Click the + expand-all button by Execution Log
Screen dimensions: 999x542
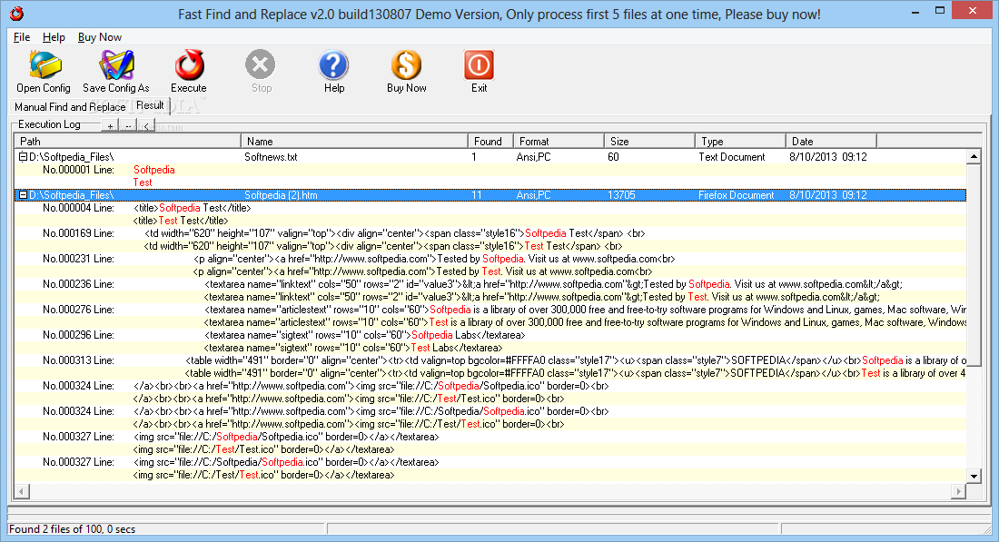110,126
